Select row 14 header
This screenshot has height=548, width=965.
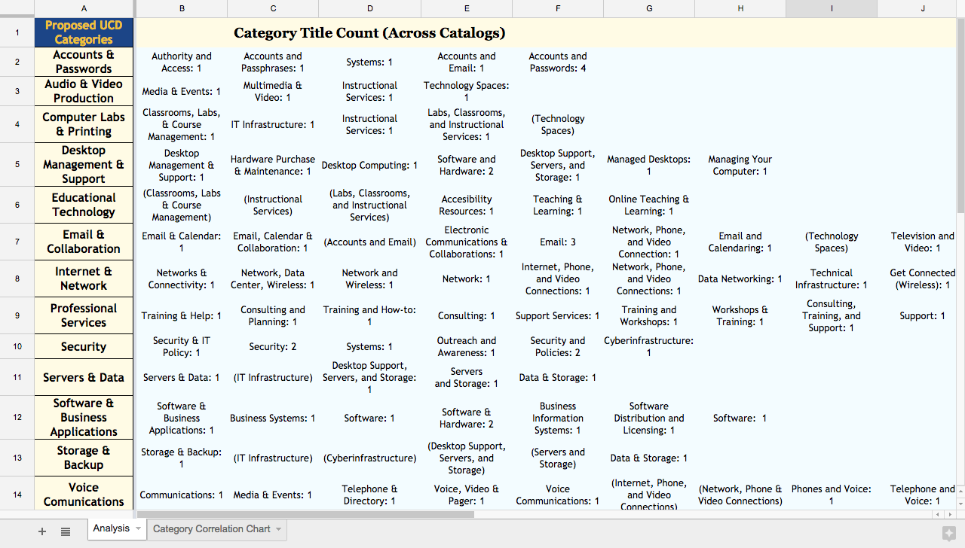[17, 494]
